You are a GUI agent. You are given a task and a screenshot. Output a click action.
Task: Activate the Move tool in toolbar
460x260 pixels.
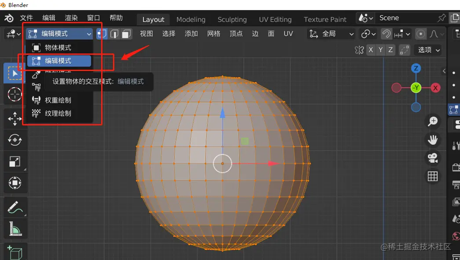pos(15,119)
